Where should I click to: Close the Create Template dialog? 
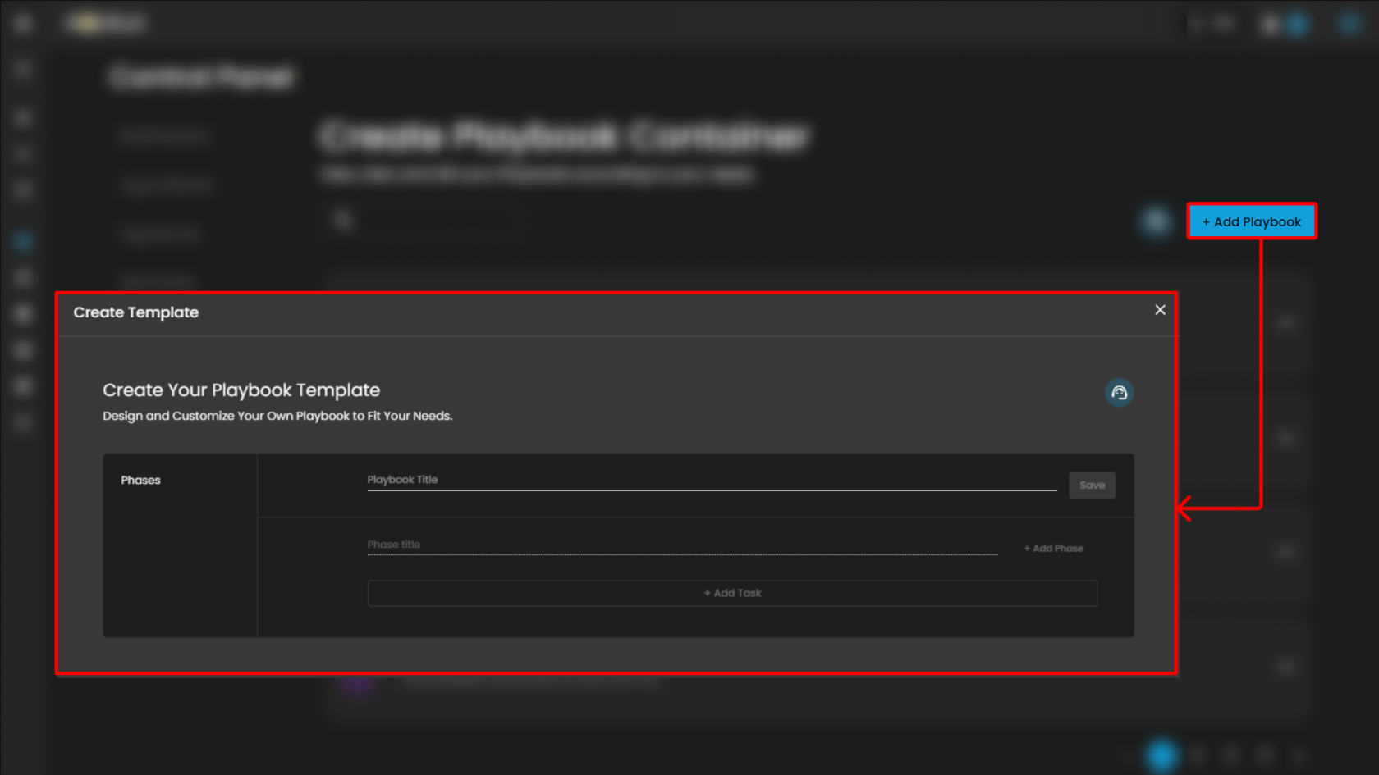[x=1160, y=310]
